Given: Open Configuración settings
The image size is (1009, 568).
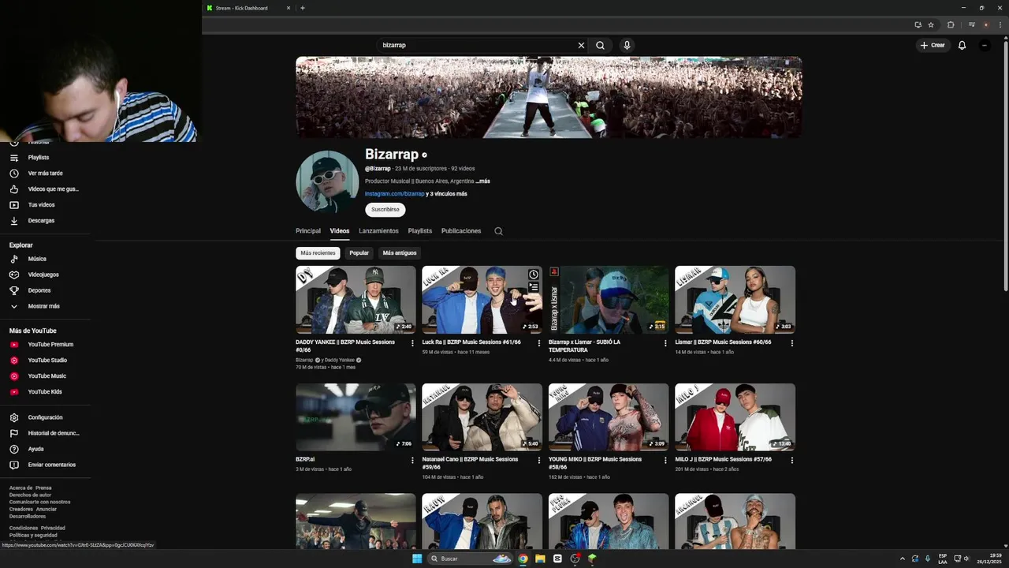Looking at the screenshot, I should tap(45, 417).
